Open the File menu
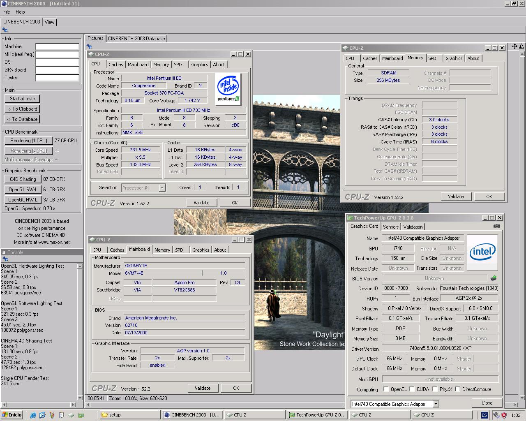 click(x=7, y=12)
